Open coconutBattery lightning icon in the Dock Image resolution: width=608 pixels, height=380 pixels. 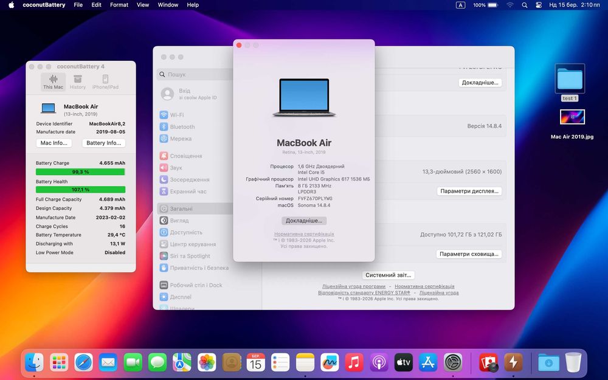[513, 362]
